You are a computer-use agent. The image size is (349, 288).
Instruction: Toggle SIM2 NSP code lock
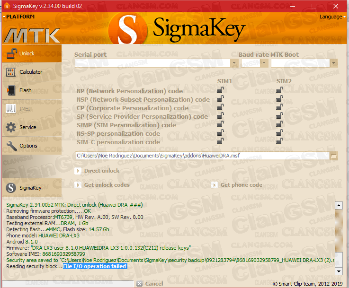(279, 99)
